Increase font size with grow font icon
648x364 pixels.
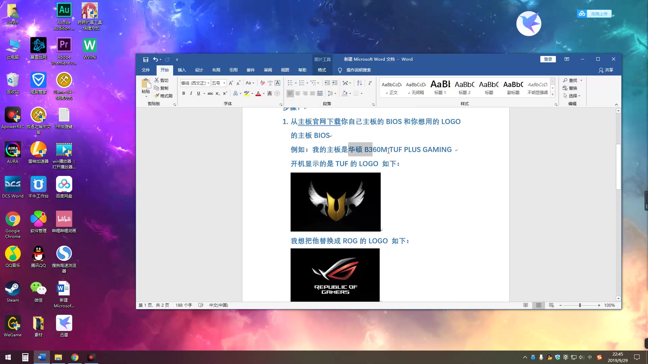pyautogui.click(x=231, y=83)
